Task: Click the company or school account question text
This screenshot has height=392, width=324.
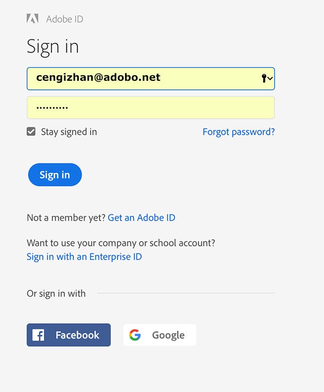Action: (x=121, y=243)
